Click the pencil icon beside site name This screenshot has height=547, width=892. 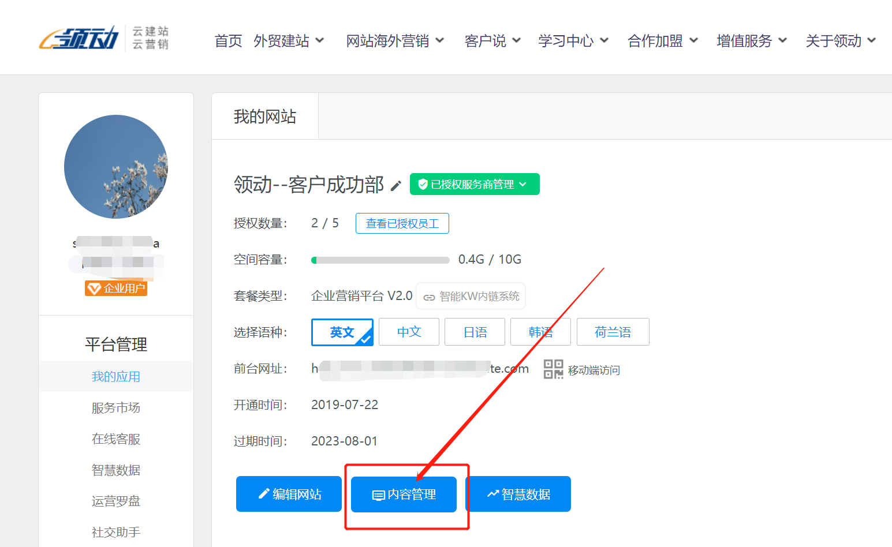396,185
